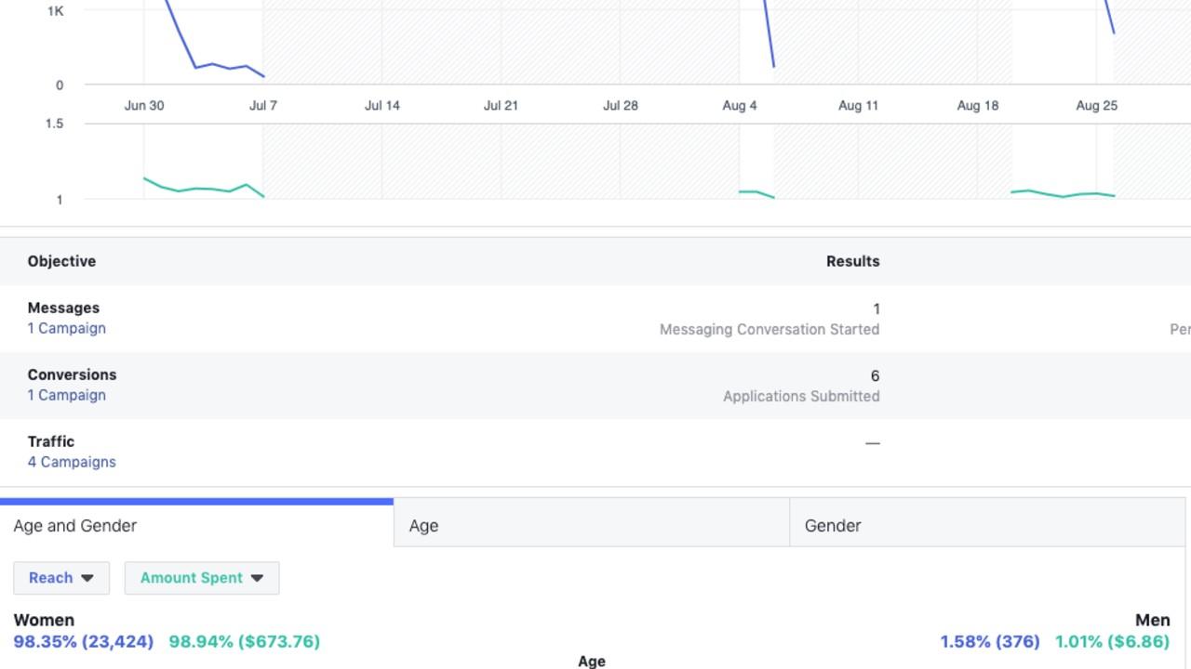Click the Messaging Conversation Started result
The width and height of the screenshot is (1191, 669).
769,329
